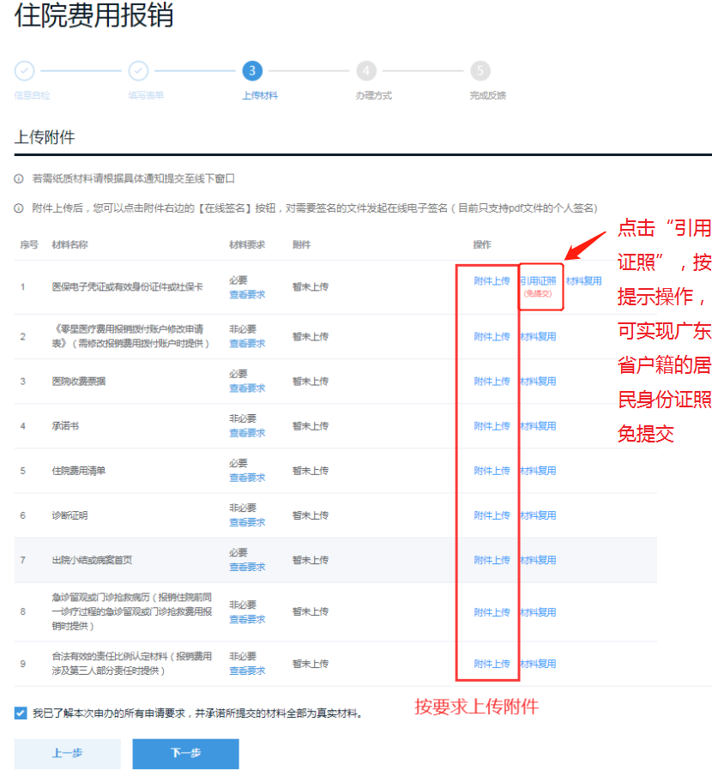The height and width of the screenshot is (776, 712).
Task: Toggle the agreement checkbox 我已了解本次申办
Action: tap(21, 713)
